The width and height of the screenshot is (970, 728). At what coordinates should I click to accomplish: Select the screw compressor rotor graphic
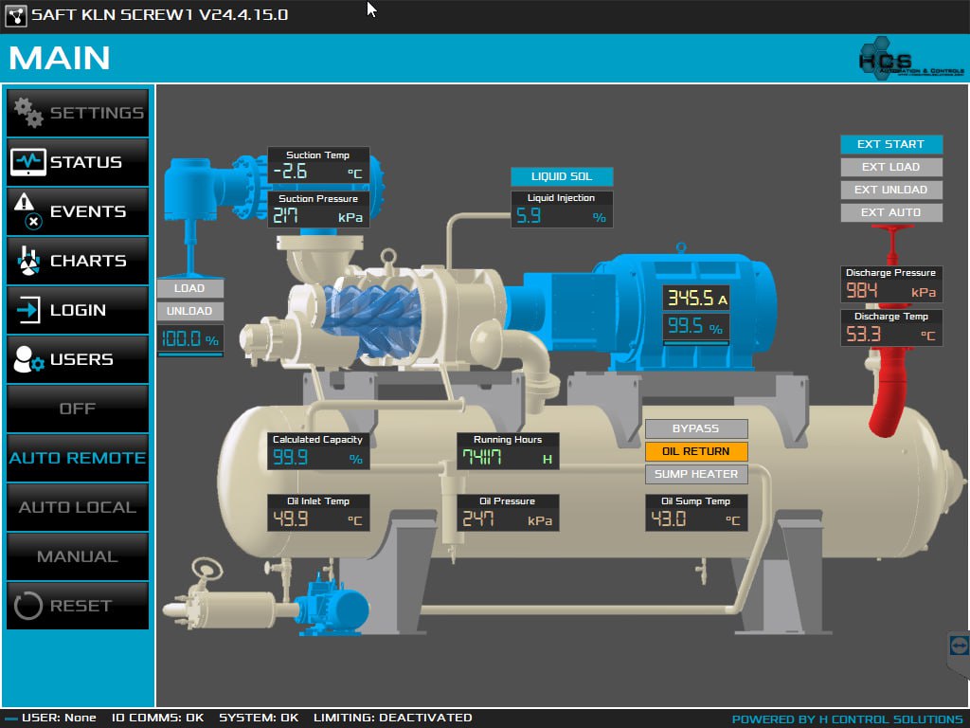(371, 315)
